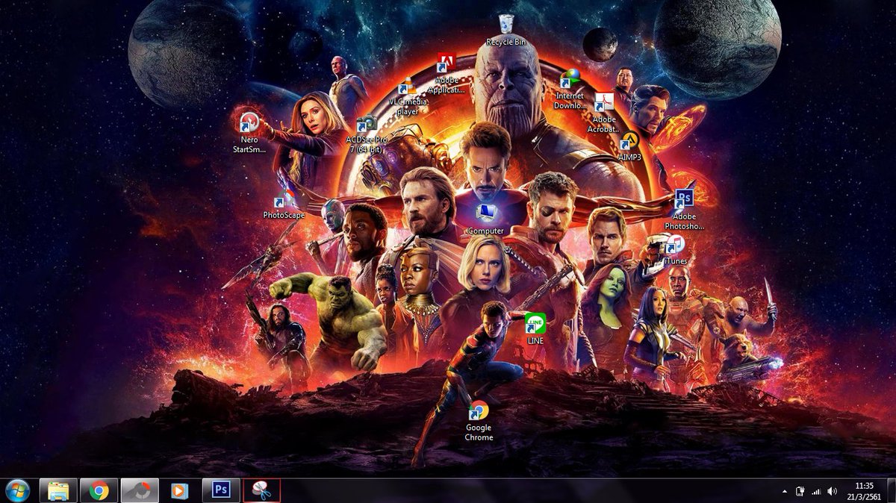Open the Recycle Bin

coord(506,25)
